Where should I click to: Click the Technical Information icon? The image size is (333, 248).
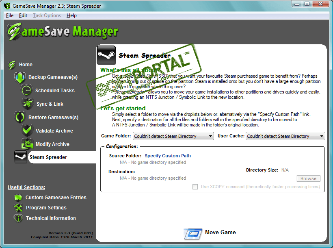[18, 218]
